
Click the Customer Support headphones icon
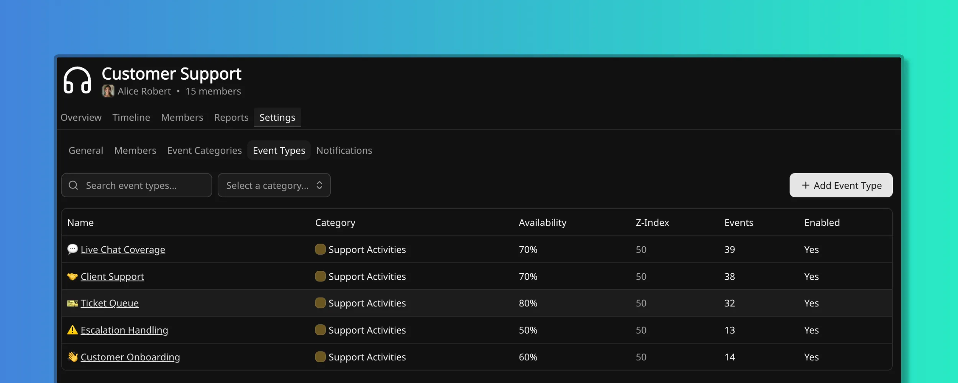77,80
